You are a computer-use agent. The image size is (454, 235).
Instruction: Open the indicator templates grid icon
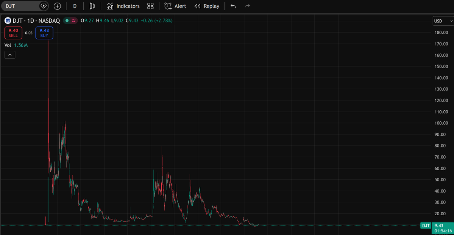point(150,6)
